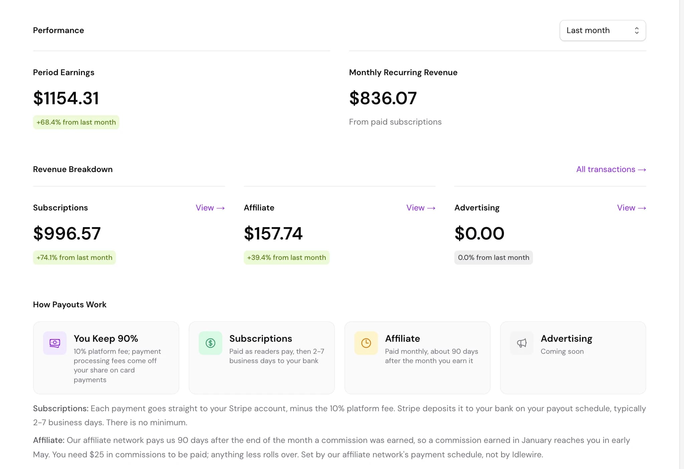Click the megaphone icon on Advertising card

point(522,343)
